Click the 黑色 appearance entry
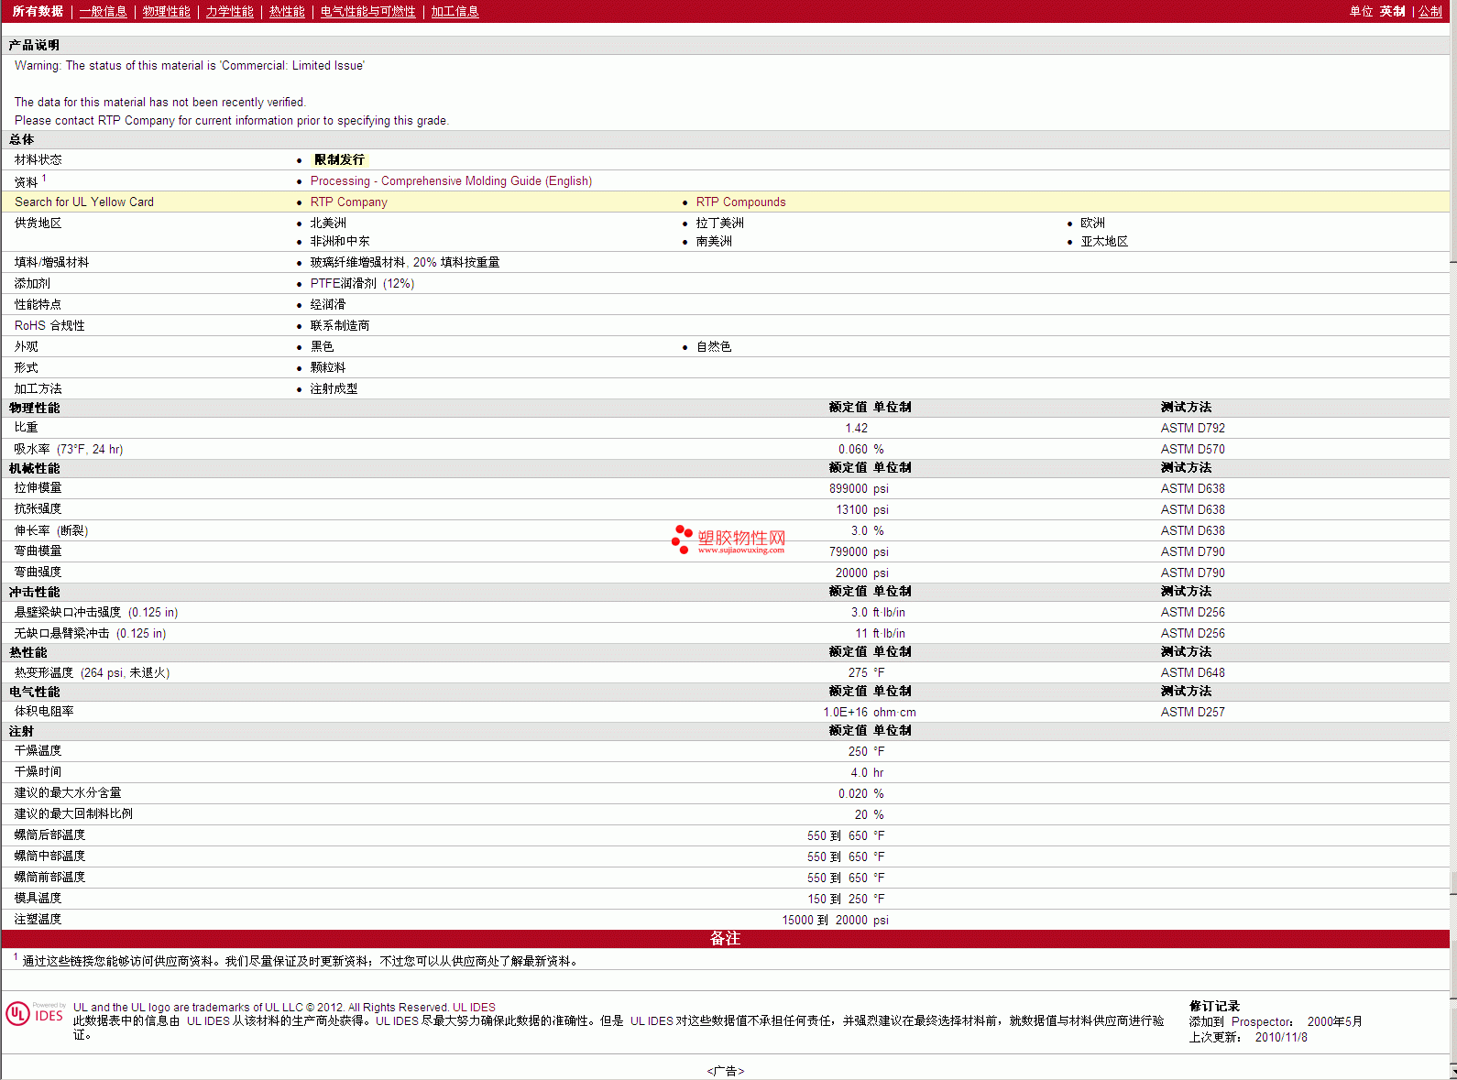This screenshot has width=1457, height=1080. (x=322, y=347)
